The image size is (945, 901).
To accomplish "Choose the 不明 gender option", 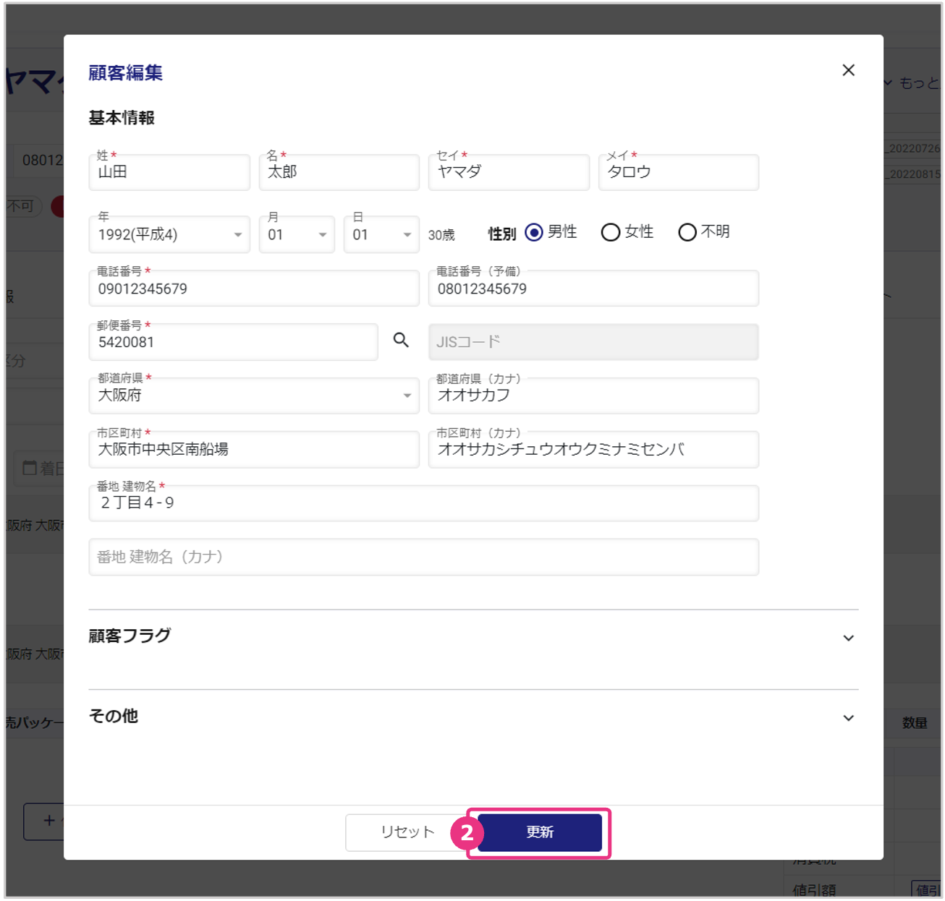I will point(687,232).
